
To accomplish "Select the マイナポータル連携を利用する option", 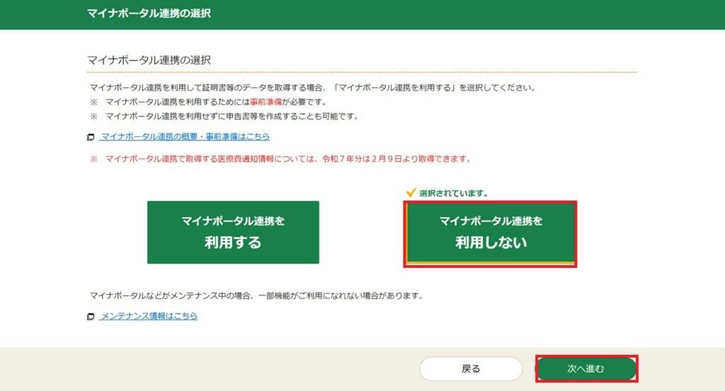I will pyautogui.click(x=233, y=232).
